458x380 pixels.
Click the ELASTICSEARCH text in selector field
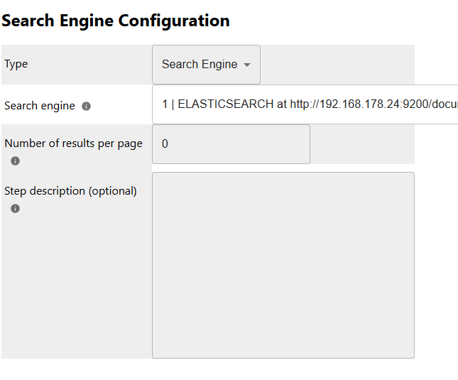pyautogui.click(x=226, y=104)
